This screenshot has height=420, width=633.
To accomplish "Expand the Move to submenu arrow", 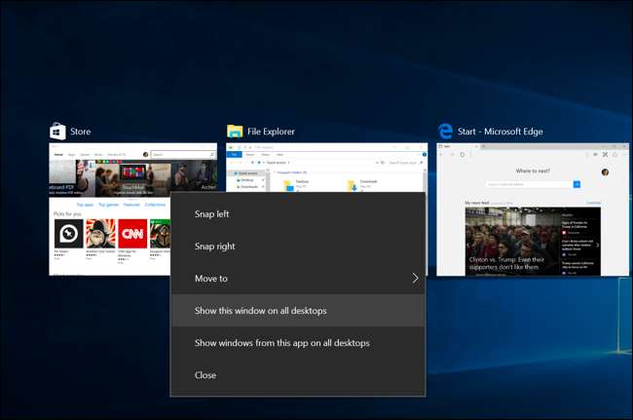I will [415, 279].
